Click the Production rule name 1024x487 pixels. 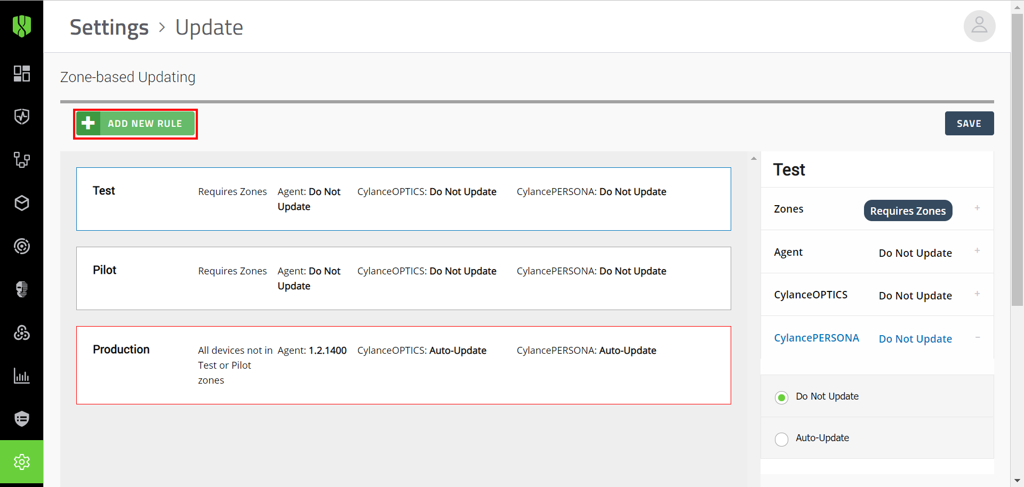pos(121,350)
